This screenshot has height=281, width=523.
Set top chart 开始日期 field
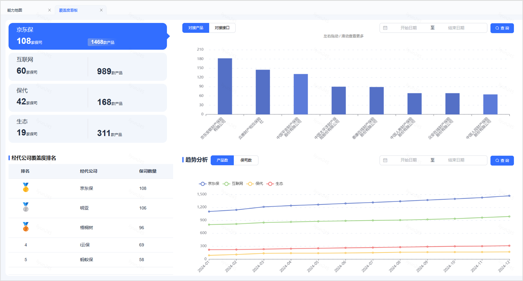(x=408, y=28)
